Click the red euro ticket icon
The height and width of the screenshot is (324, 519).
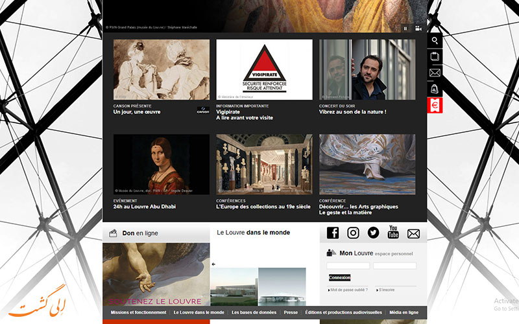pyautogui.click(x=435, y=105)
